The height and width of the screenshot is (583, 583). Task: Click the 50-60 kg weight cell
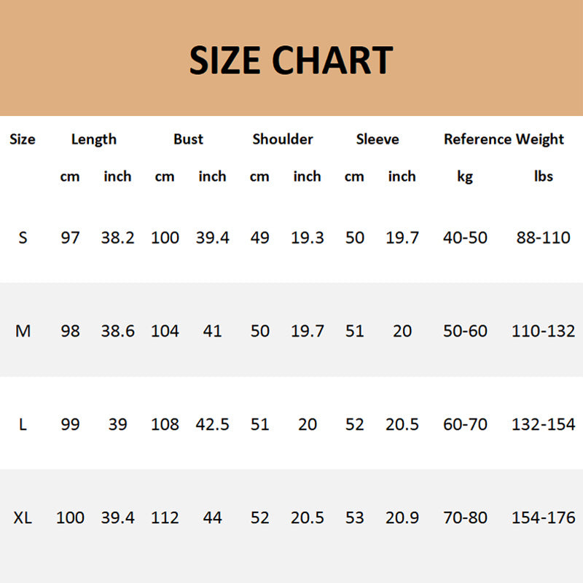click(x=465, y=331)
